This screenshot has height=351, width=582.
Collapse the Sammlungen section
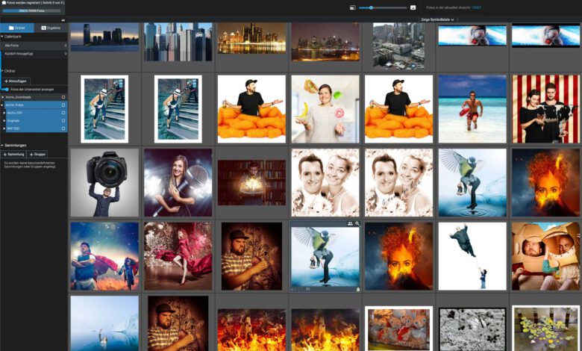tap(2, 145)
